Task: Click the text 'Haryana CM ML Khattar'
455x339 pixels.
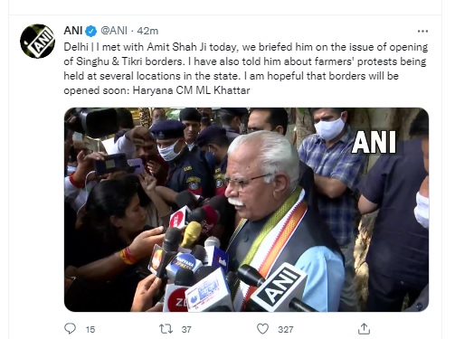Action: [x=192, y=90]
